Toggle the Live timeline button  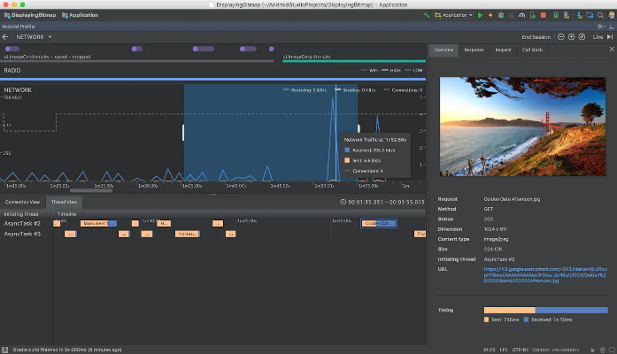point(598,37)
